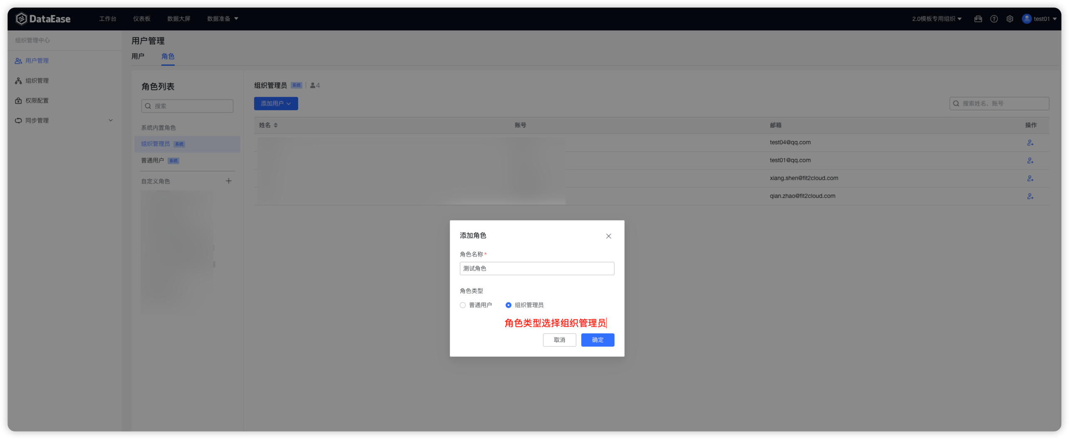This screenshot has width=1069, height=439.
Task: Sort by 姓名 column arrow
Action: click(276, 125)
